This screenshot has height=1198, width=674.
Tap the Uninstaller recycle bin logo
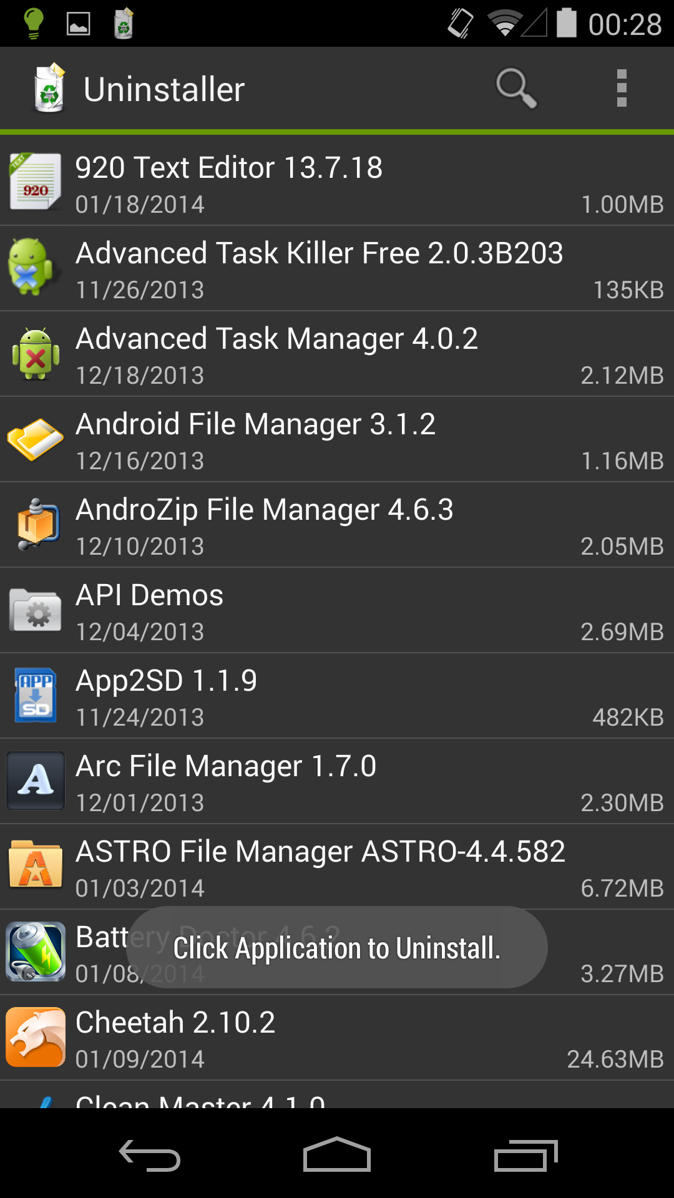click(x=49, y=89)
